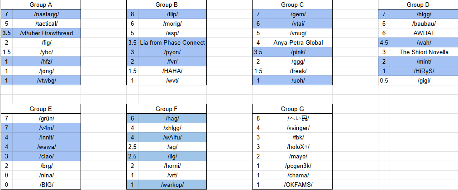The width and height of the screenshot is (458, 190).
Task: Select the /wawa/ cell
Action: (47, 147)
